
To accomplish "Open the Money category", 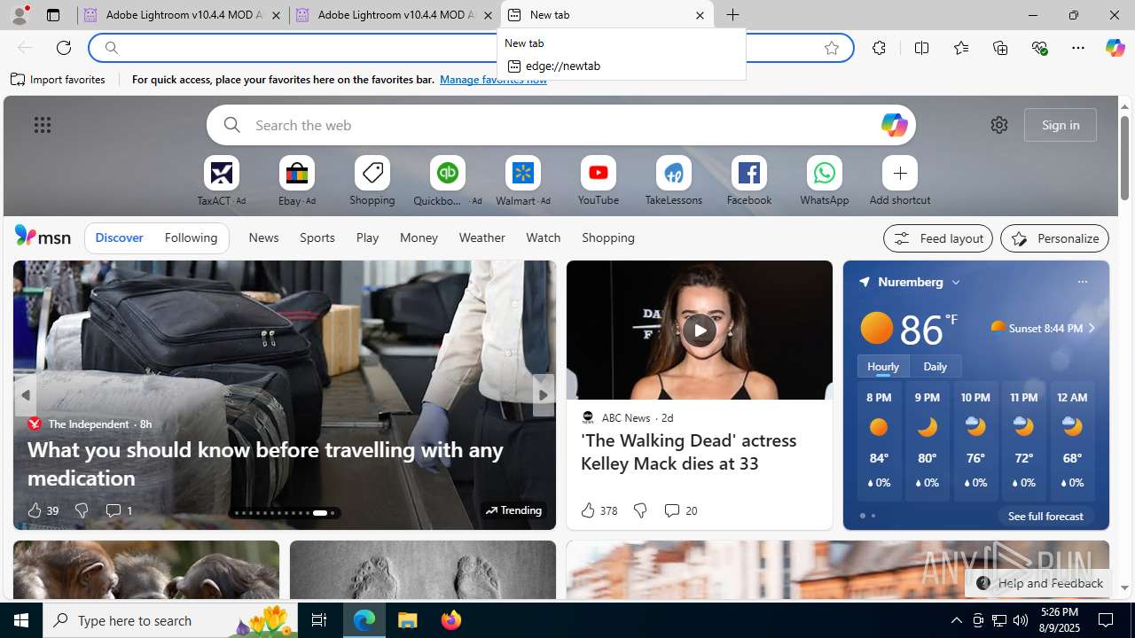I will click(x=419, y=237).
